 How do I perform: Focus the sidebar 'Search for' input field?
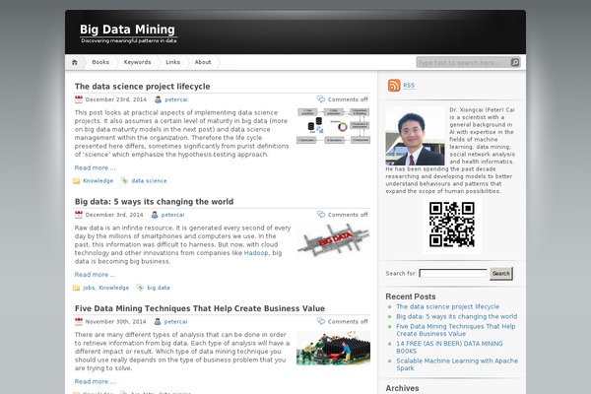(453, 273)
